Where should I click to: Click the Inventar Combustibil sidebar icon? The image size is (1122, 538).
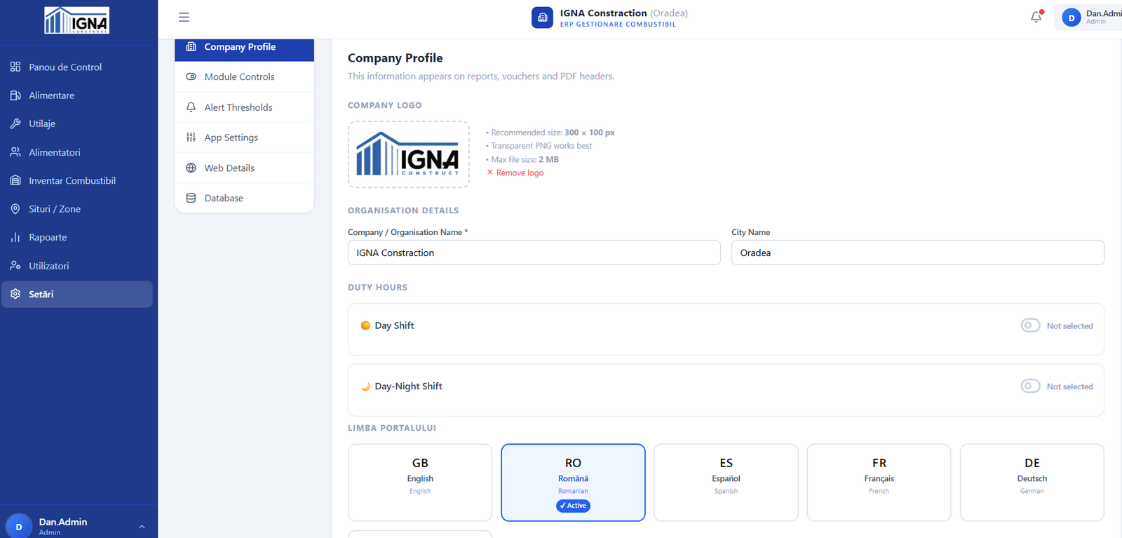pos(15,180)
